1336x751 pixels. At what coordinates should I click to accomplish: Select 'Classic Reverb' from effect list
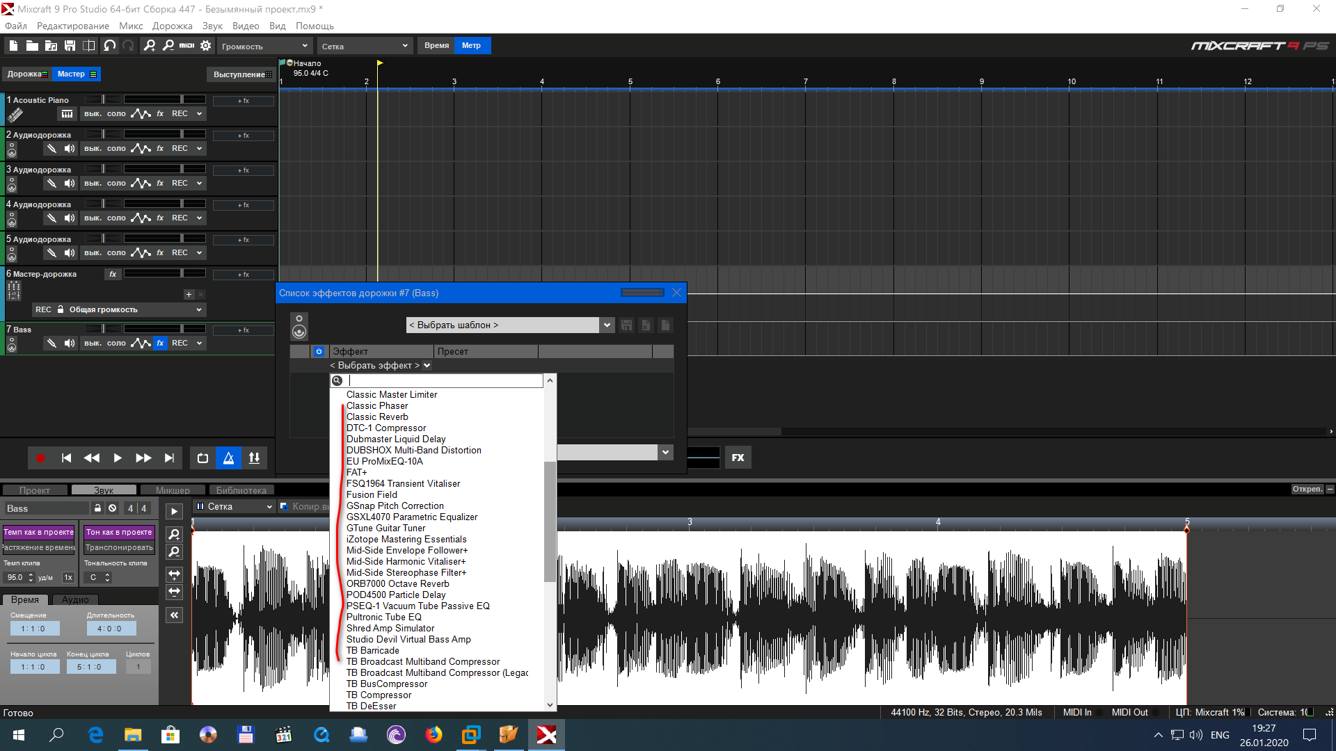tap(377, 417)
